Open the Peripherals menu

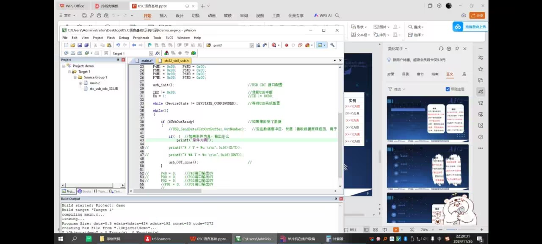point(141,38)
